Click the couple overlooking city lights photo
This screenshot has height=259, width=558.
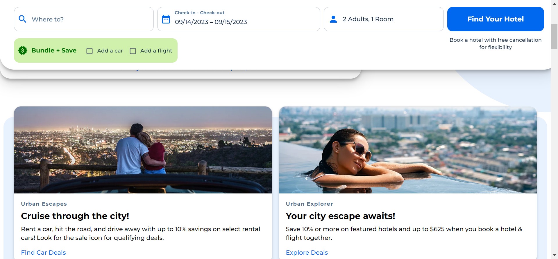click(143, 150)
